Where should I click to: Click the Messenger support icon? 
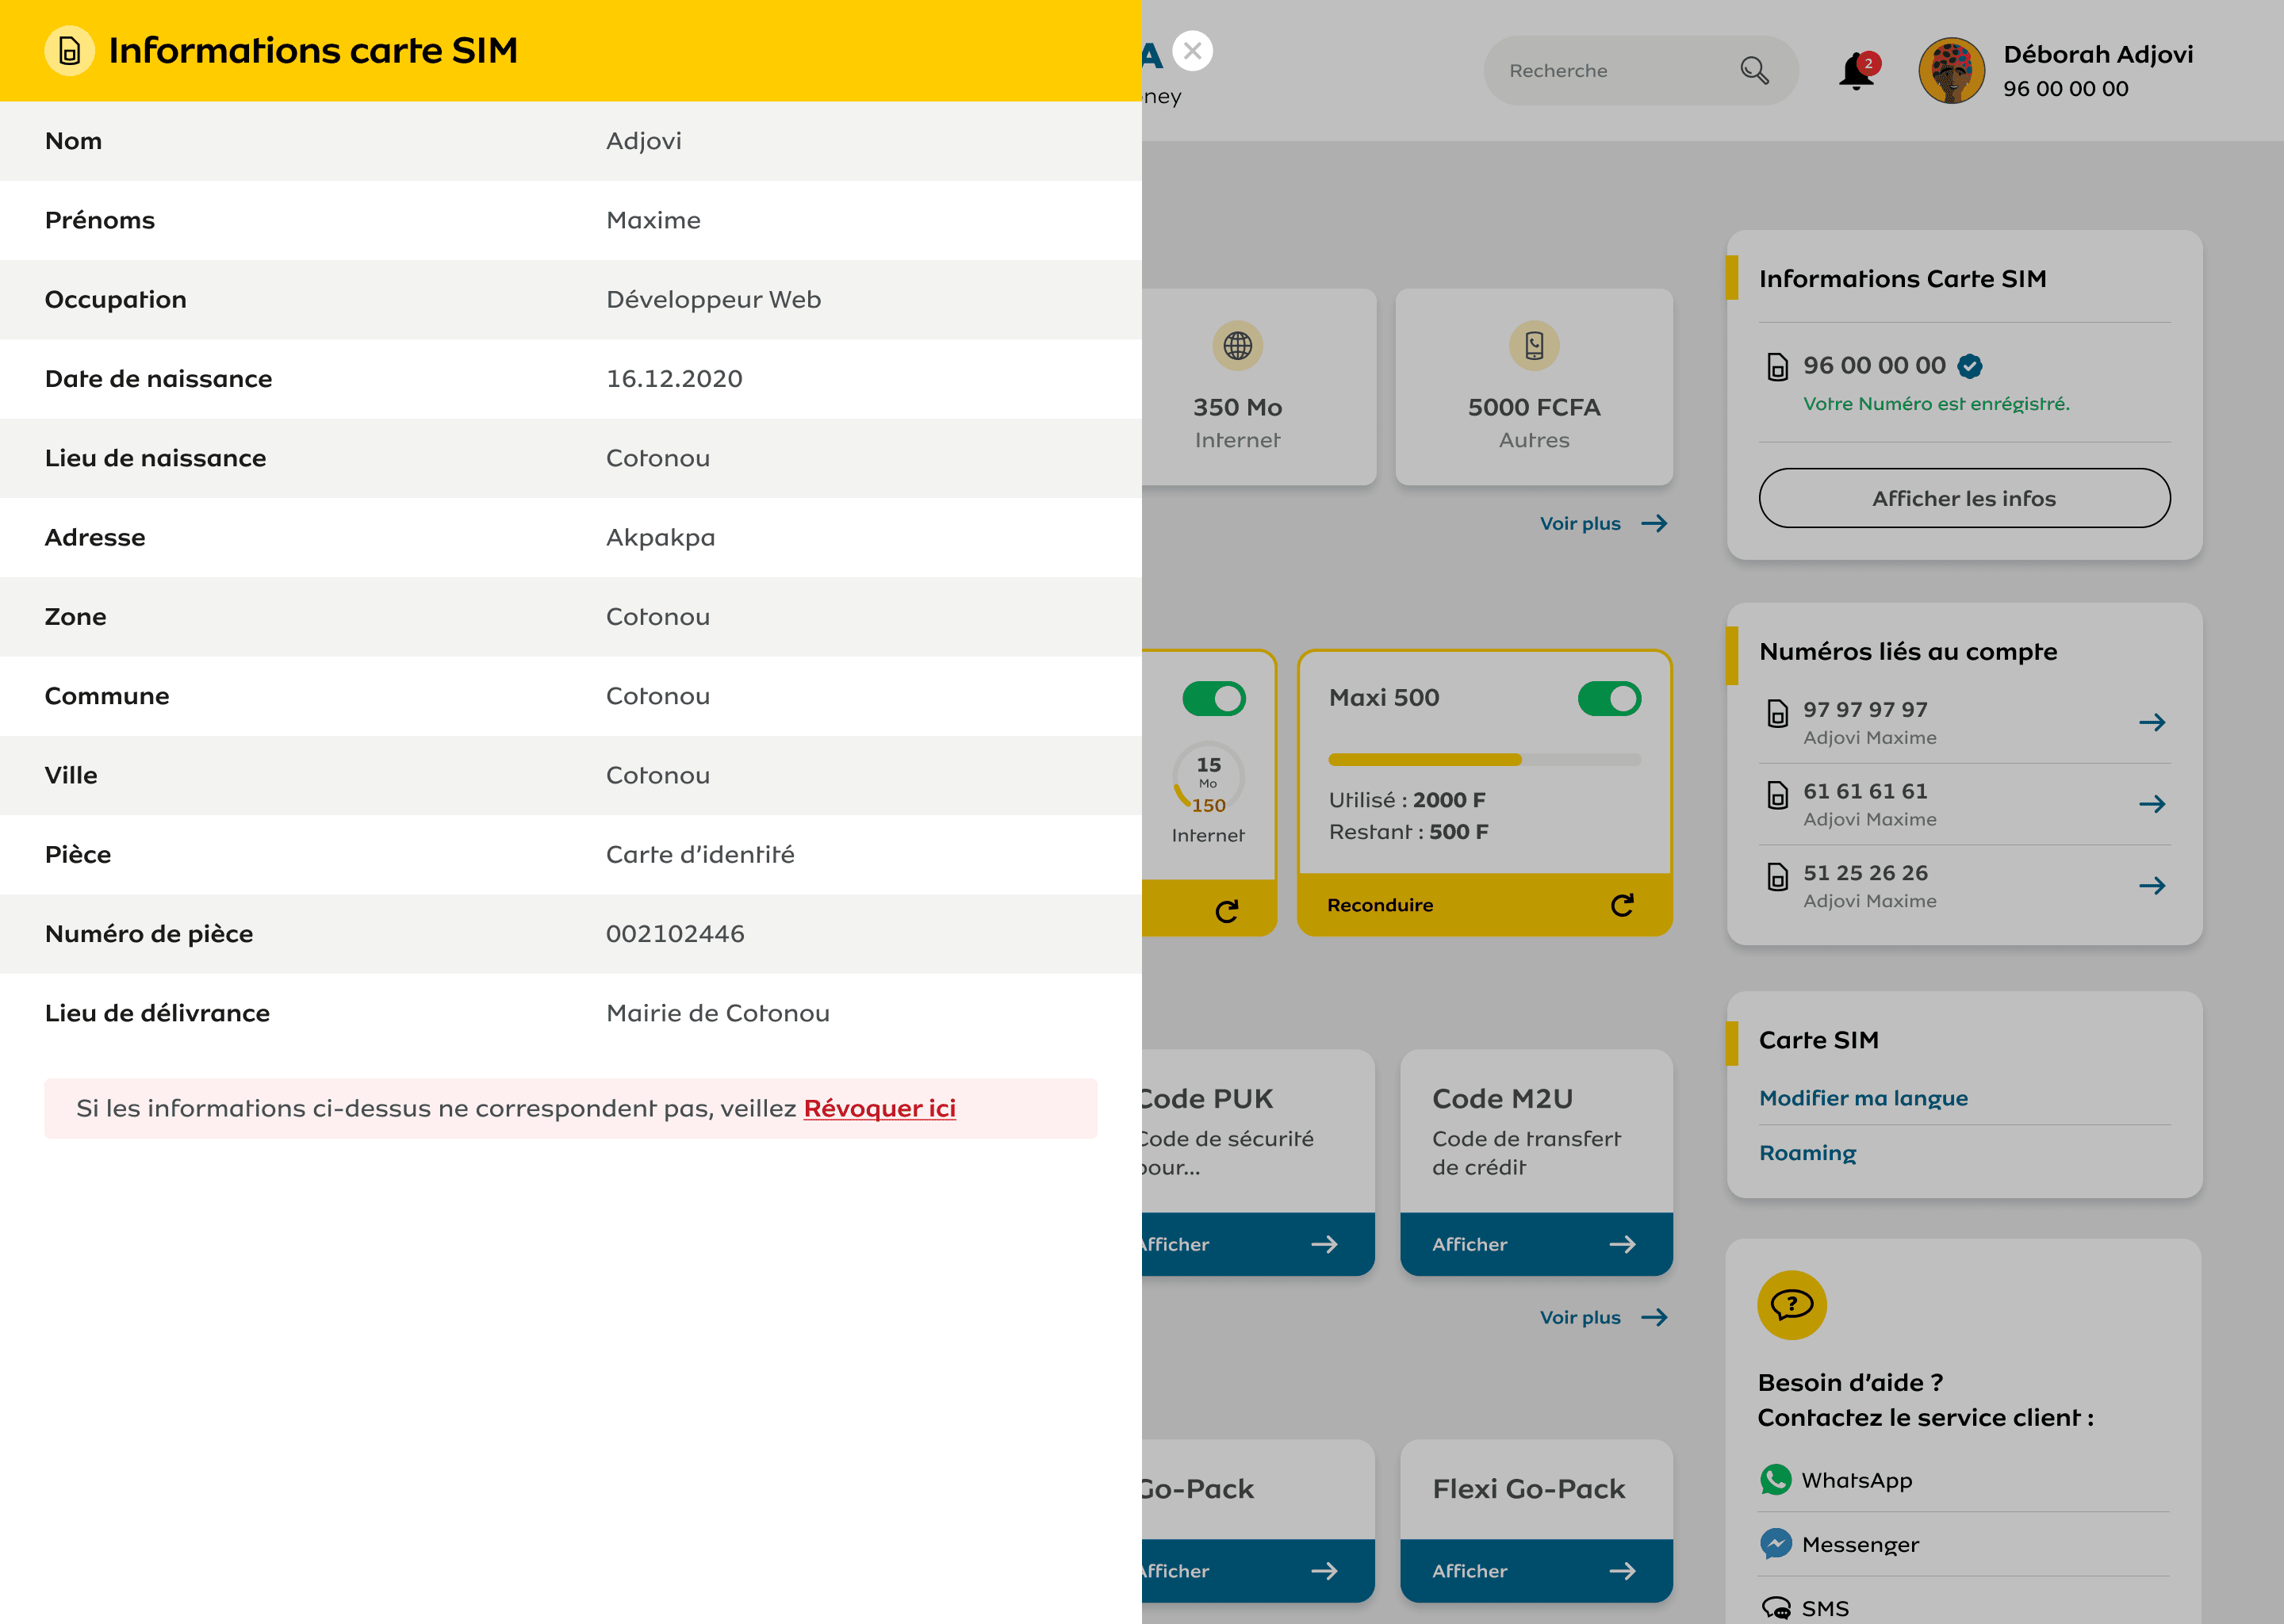click(x=1776, y=1544)
